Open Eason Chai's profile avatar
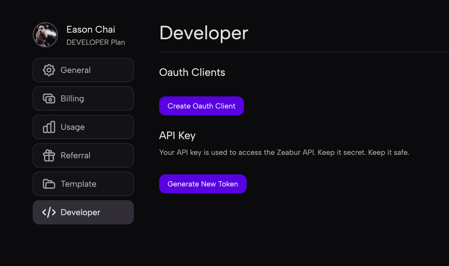Viewport: 449px width, 266px height. [x=45, y=35]
